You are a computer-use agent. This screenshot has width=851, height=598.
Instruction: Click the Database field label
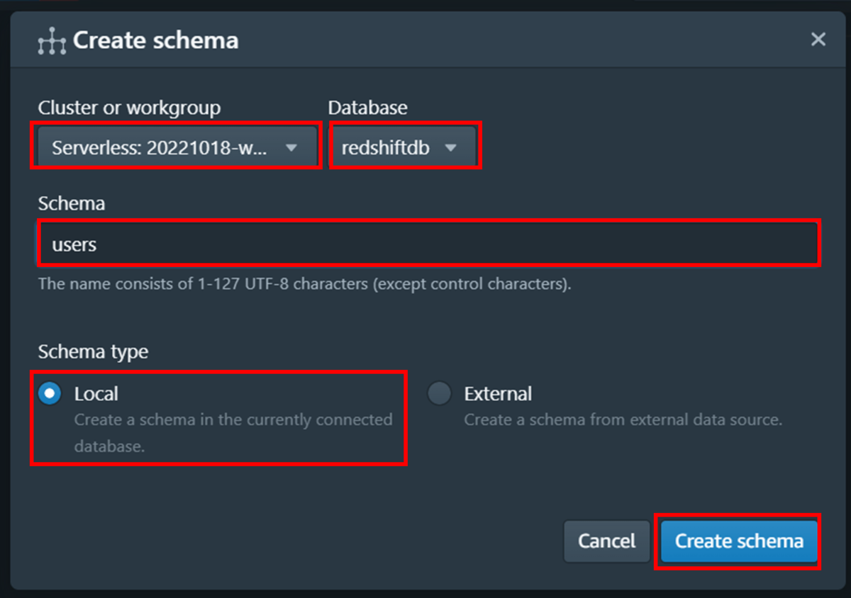367,108
